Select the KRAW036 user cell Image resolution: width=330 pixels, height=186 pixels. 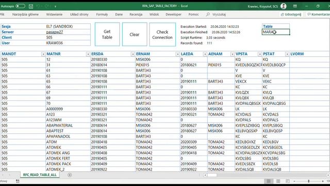(68, 43)
